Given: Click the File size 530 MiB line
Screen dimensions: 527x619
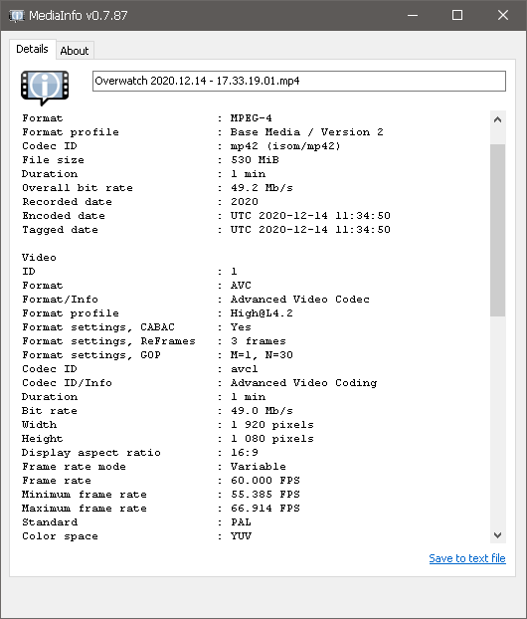Looking at the screenshot, I should coord(150,160).
